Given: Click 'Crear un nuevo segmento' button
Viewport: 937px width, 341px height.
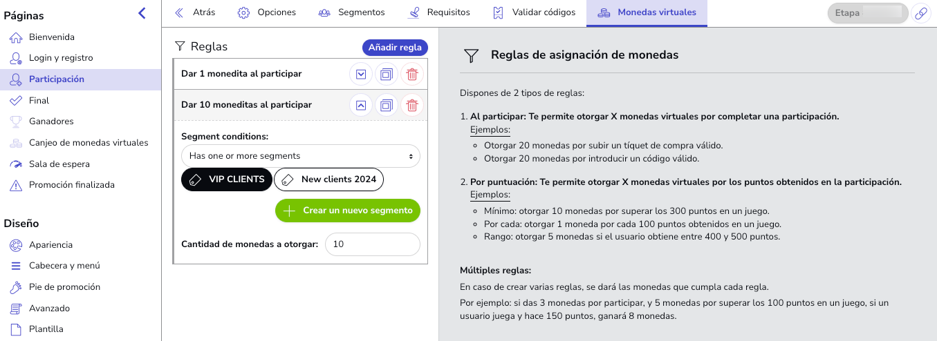Looking at the screenshot, I should tap(348, 211).
